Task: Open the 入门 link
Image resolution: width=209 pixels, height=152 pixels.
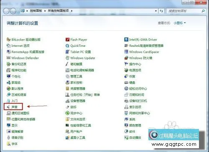Action: (15, 101)
